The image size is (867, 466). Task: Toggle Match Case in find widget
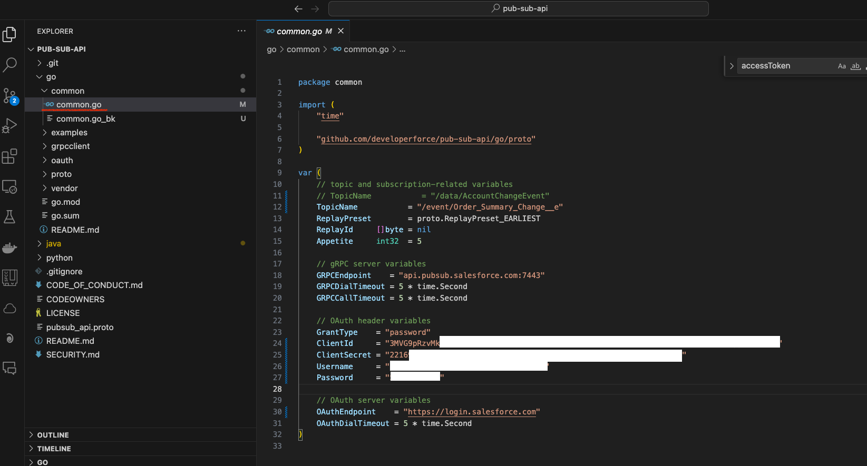842,66
